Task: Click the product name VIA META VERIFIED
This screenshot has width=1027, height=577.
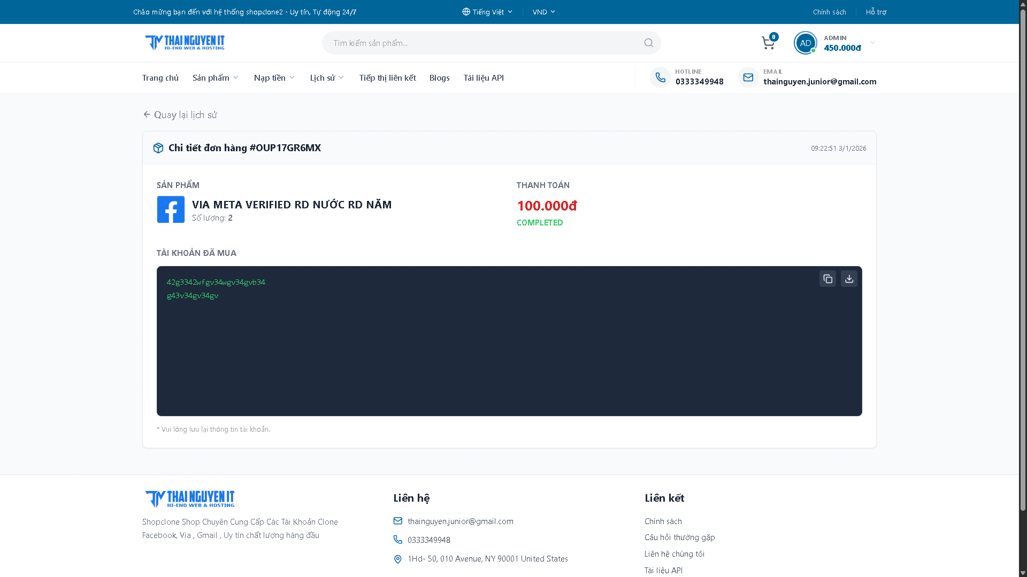Action: coord(292,205)
